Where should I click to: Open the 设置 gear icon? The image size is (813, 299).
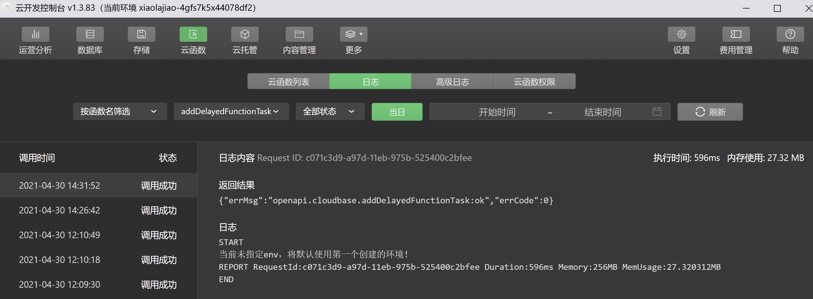(x=681, y=34)
